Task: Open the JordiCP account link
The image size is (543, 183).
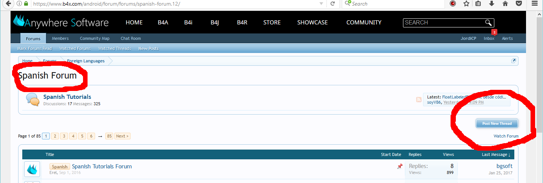Action: tap(468, 38)
